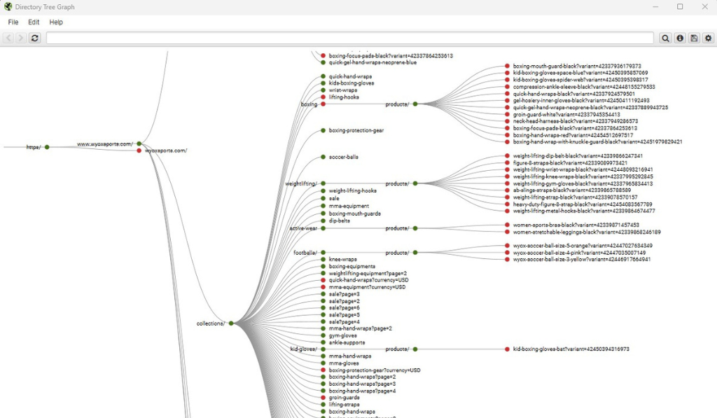Select the ankle-supports node
Screen dimensions: 717x418
[x=323, y=342]
